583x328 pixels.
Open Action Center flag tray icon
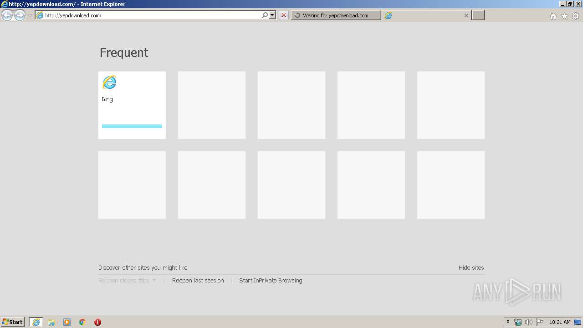click(539, 322)
